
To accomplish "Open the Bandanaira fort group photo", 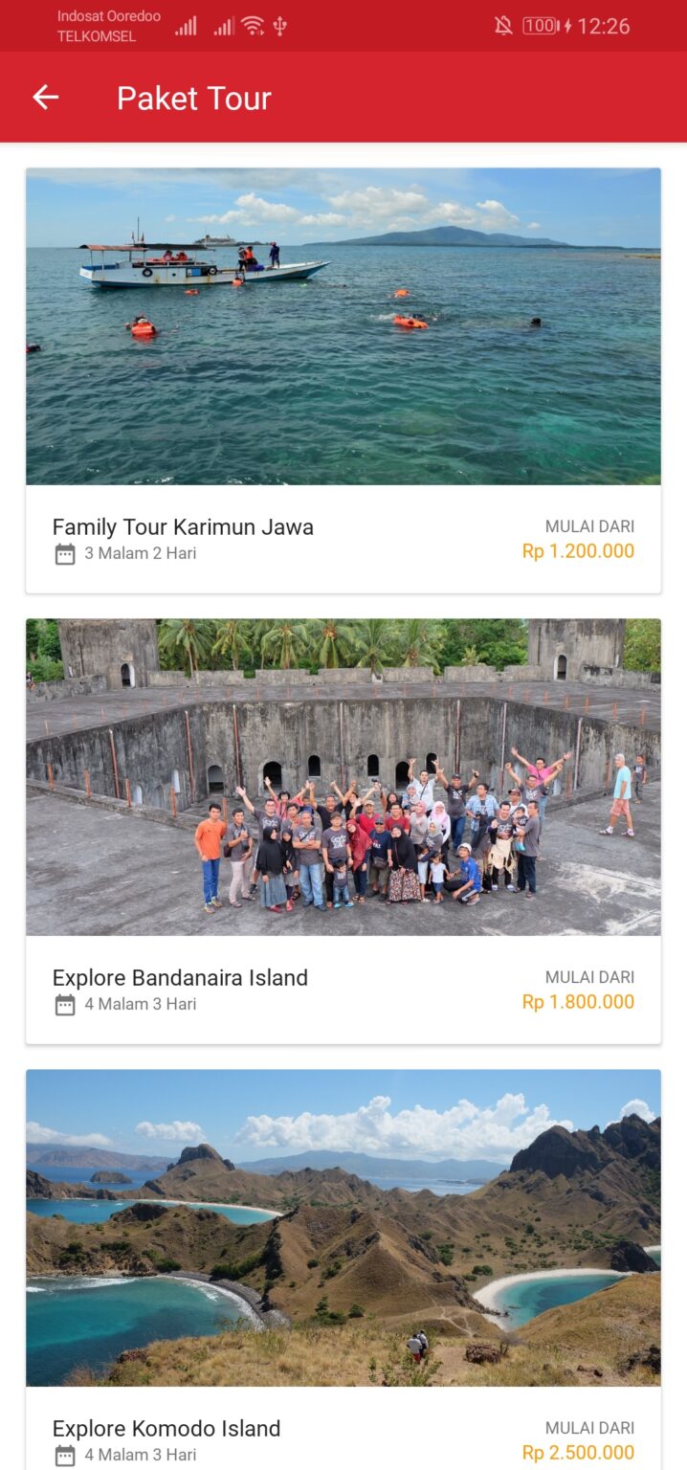I will click(343, 777).
